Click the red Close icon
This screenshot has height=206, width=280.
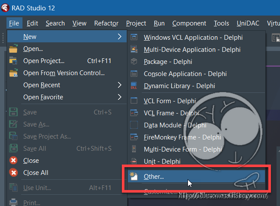click(x=13, y=161)
